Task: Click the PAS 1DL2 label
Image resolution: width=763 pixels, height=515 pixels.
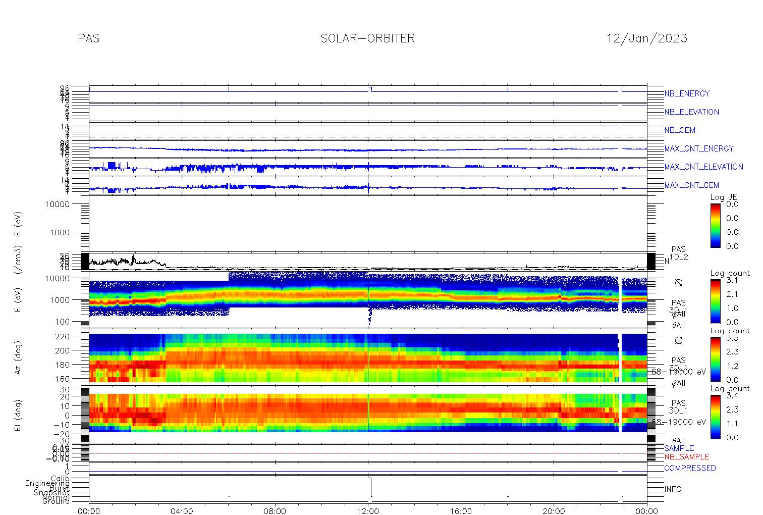Action: point(679,253)
